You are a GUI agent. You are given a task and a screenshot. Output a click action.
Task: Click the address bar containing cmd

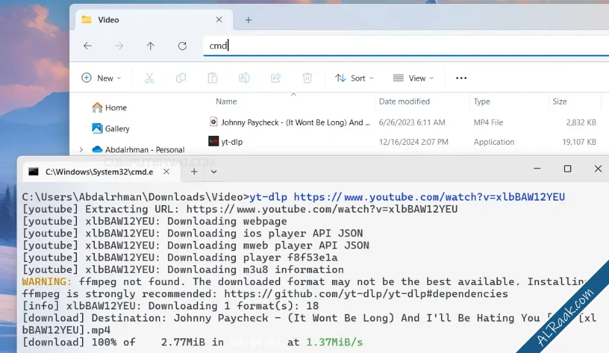pyautogui.click(x=406, y=46)
